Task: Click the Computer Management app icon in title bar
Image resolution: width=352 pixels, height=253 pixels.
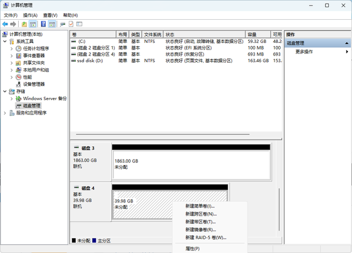Action: point(6,5)
